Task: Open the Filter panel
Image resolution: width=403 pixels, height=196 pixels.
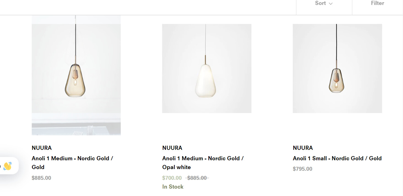Action: (x=377, y=3)
